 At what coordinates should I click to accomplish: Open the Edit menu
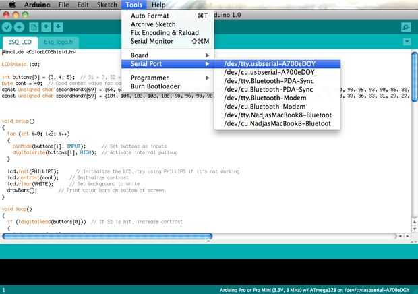click(x=83, y=5)
